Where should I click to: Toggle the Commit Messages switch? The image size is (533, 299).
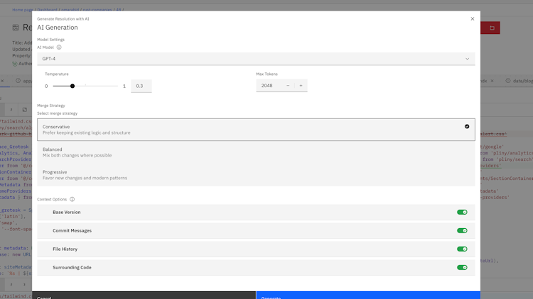coord(462,230)
